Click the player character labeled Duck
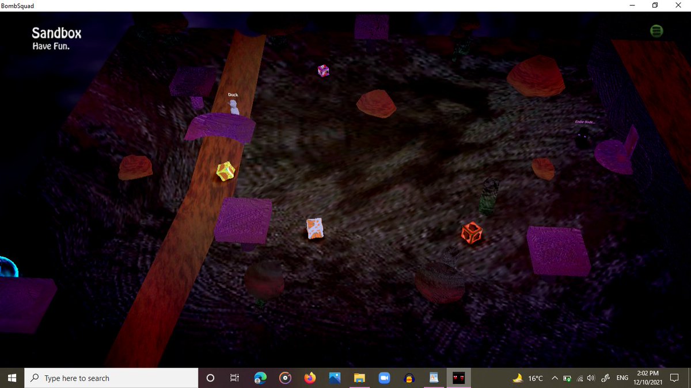The height and width of the screenshot is (388, 691). pyautogui.click(x=233, y=107)
